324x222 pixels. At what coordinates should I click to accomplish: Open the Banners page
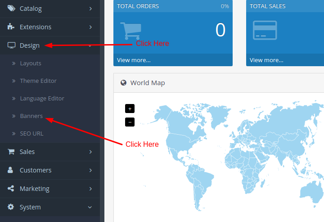click(x=31, y=116)
